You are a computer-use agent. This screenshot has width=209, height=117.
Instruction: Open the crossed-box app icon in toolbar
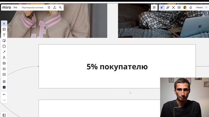pos(4,82)
